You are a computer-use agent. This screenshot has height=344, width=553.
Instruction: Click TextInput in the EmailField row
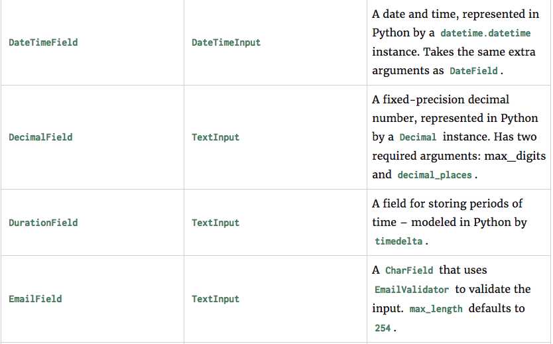(215, 299)
